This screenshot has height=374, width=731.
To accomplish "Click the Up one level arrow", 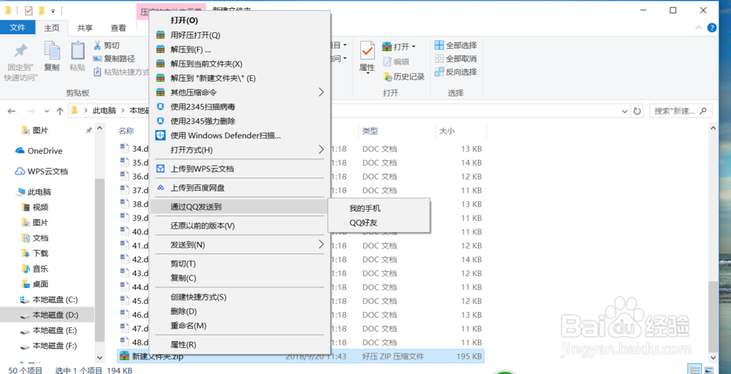I will pyautogui.click(x=60, y=111).
